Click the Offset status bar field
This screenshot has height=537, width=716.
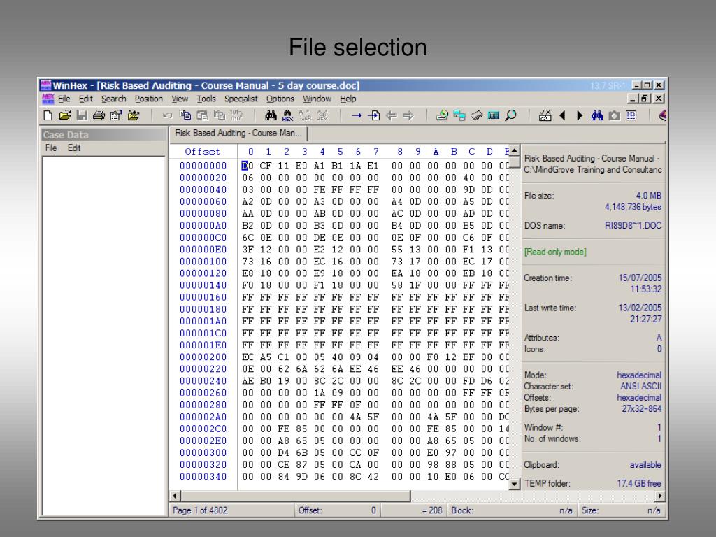338,510
